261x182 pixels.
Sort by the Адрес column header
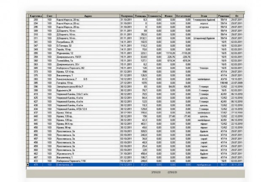tap(88, 15)
